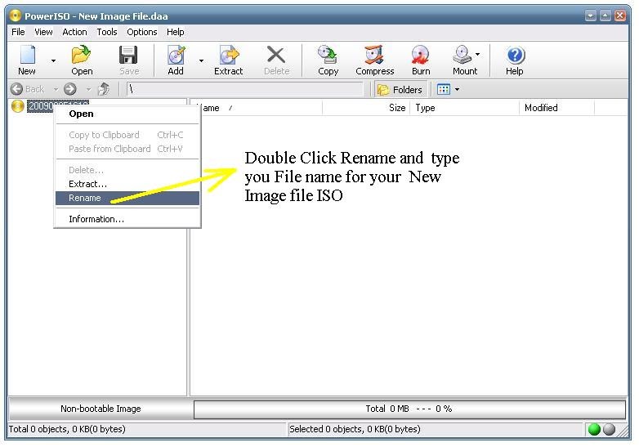Expand the Add button dropdown arrow

pyautogui.click(x=201, y=60)
